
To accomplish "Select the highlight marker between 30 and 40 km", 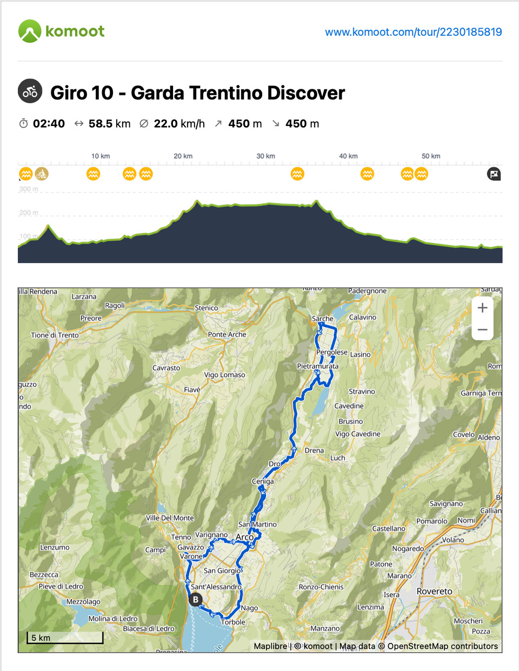I will [x=297, y=174].
